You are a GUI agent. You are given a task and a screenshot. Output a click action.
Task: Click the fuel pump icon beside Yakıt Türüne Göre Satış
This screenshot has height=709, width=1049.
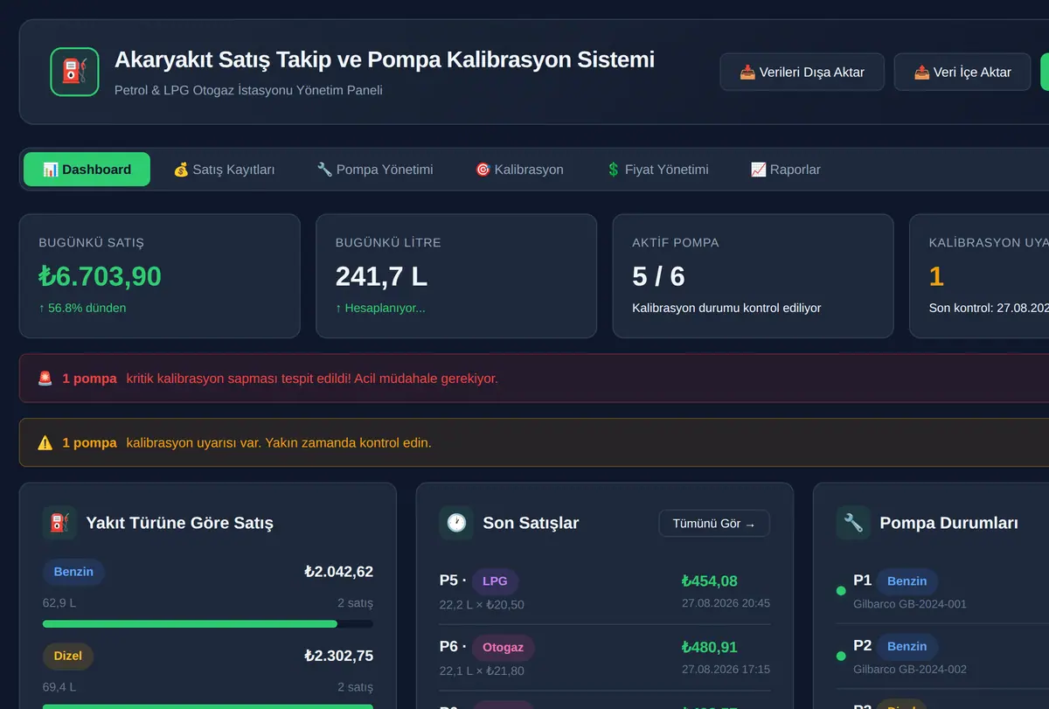(59, 523)
